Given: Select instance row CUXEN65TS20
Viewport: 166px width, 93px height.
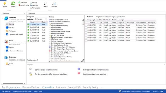Looking at the screenshot, I should (121, 40).
